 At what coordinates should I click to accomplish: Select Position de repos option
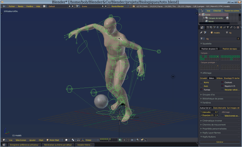pos(230,49)
